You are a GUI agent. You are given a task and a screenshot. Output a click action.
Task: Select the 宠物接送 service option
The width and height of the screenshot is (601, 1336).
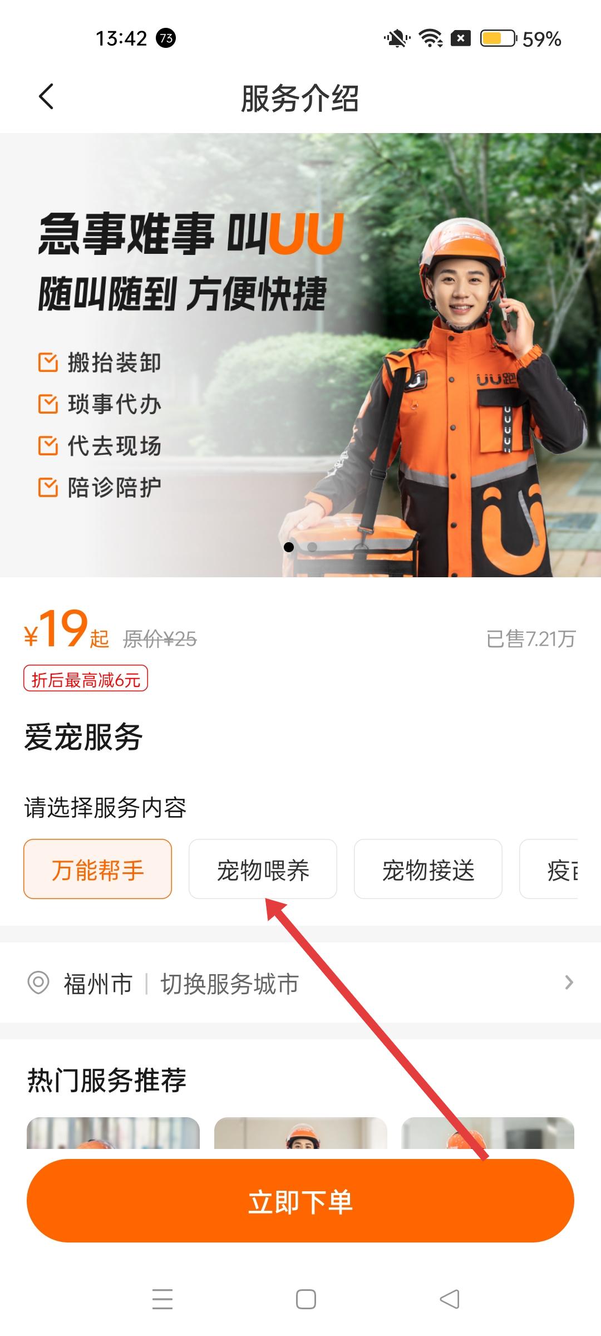pyautogui.click(x=428, y=869)
